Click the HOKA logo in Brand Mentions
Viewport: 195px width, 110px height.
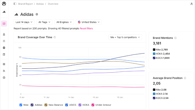click(x=154, y=54)
